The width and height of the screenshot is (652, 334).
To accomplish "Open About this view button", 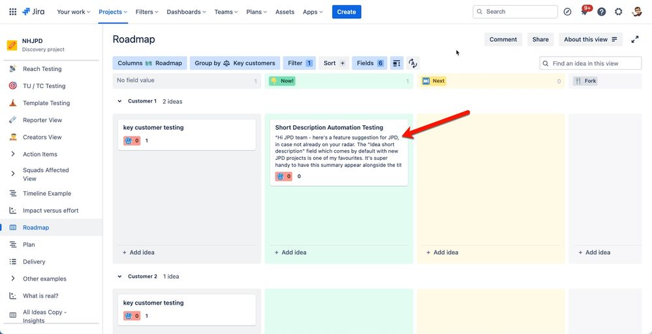I will pyautogui.click(x=591, y=39).
